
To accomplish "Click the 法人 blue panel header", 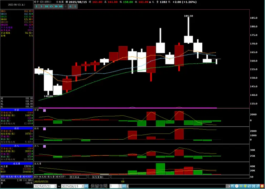I will [x=16, y=146].
